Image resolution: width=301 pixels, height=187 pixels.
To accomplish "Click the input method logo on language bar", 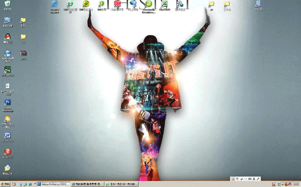I will point(233,179).
